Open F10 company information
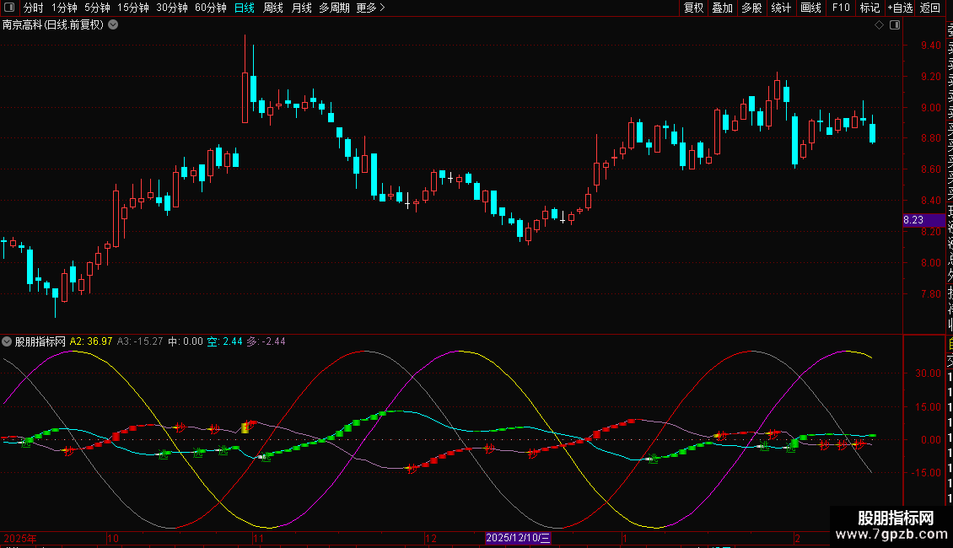953x548 pixels. [x=841, y=8]
